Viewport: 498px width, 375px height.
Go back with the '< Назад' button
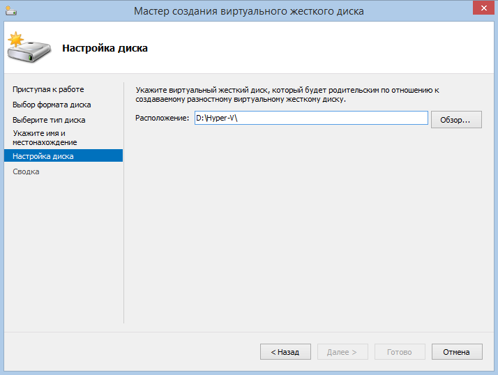point(285,352)
